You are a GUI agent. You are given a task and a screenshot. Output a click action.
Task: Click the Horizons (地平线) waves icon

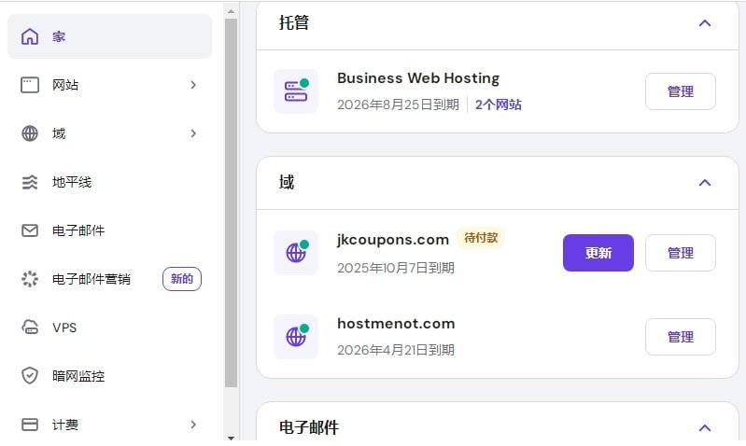30,182
